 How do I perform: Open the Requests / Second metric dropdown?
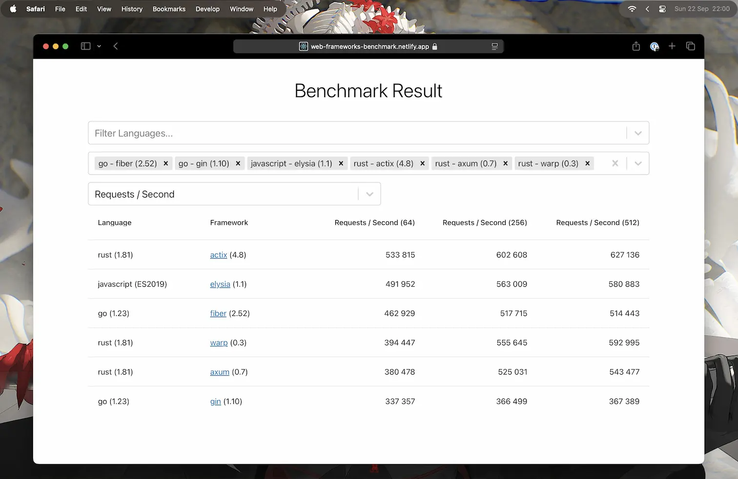tap(369, 194)
